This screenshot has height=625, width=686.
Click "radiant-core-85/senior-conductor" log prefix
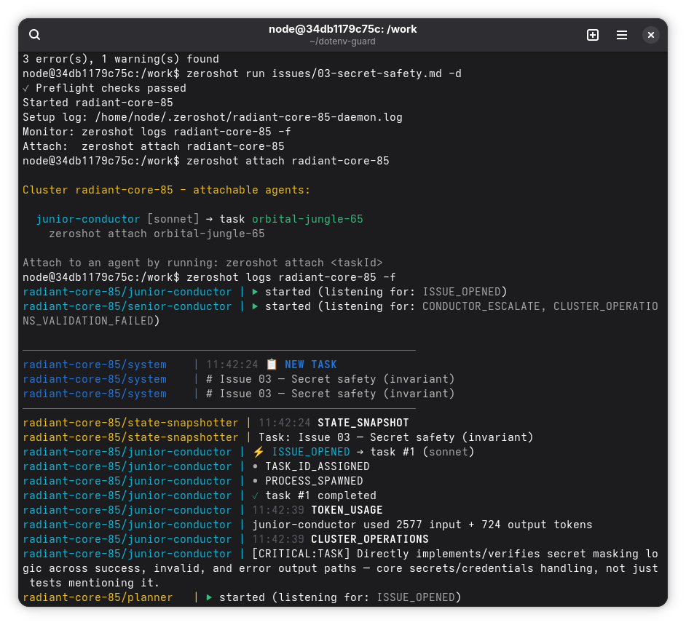[127, 306]
